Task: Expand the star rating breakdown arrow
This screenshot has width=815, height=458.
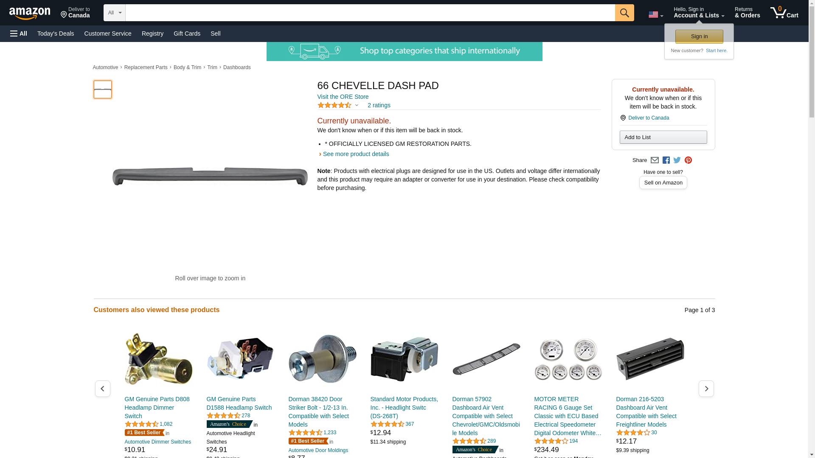Action: 357,105
